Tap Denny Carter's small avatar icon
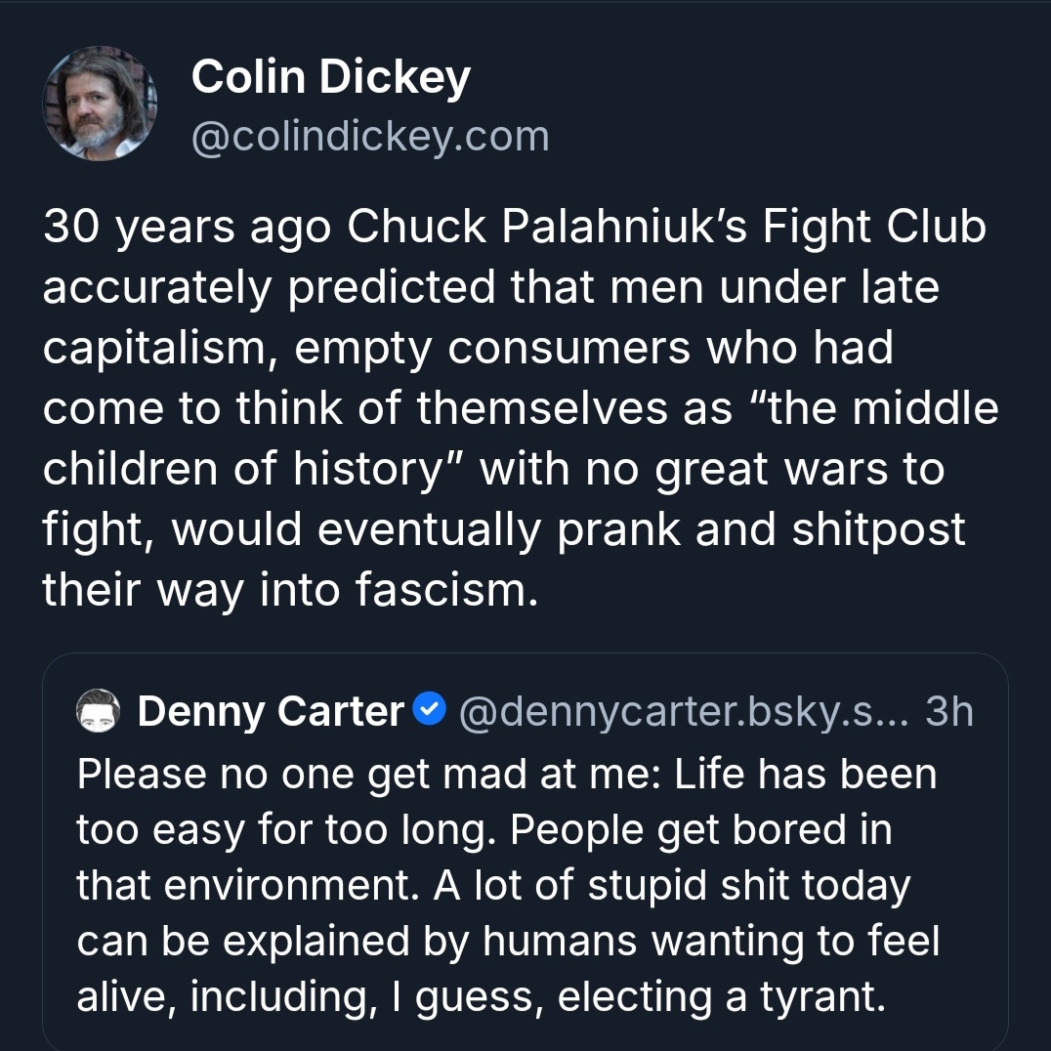The height and width of the screenshot is (1051, 1051). coord(98,712)
